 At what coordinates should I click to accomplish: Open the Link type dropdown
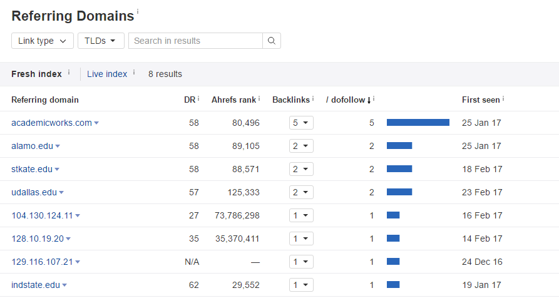tap(43, 41)
